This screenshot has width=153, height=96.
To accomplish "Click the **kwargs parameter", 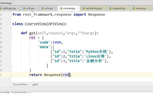I will pyautogui.click(x=86, y=33).
